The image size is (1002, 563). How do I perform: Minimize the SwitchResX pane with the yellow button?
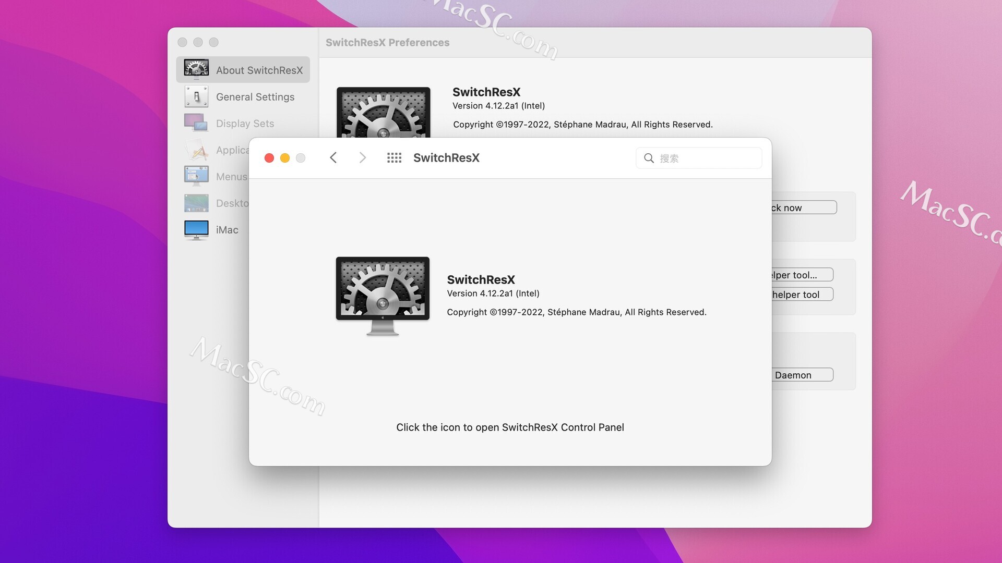tap(285, 158)
